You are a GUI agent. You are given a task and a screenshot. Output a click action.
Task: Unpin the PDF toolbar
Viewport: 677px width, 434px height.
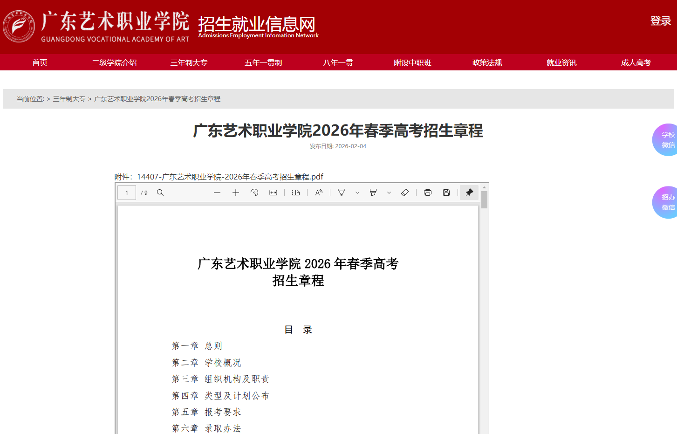(469, 192)
